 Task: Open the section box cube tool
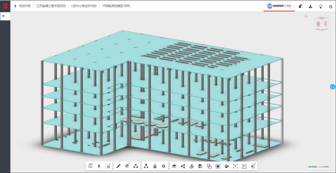pos(127,166)
